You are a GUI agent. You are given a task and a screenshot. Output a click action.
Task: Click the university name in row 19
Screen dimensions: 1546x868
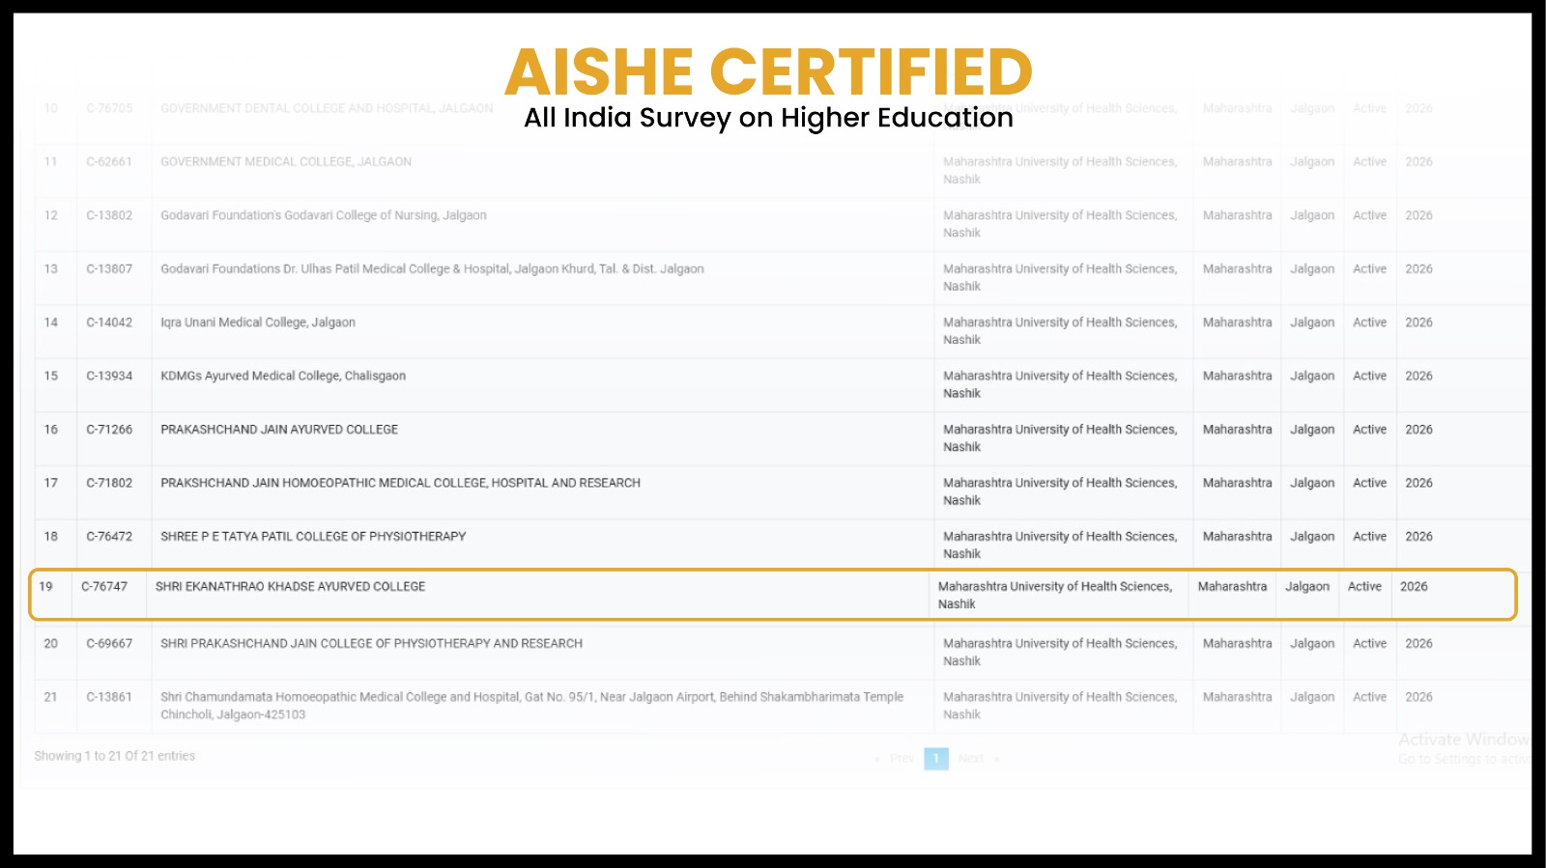pos(1055,595)
